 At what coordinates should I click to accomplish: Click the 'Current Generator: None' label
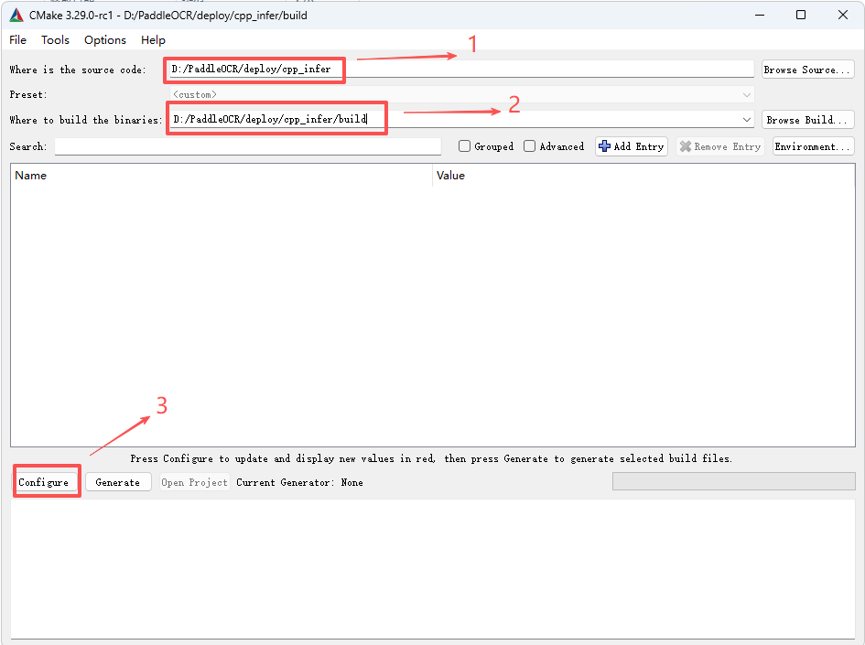299,482
